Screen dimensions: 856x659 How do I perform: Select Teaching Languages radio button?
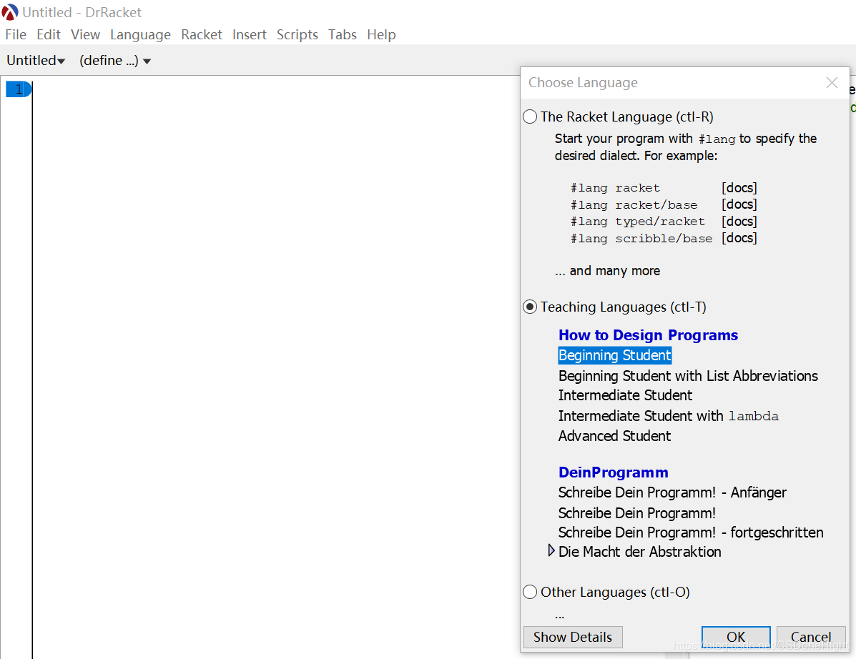tap(529, 307)
